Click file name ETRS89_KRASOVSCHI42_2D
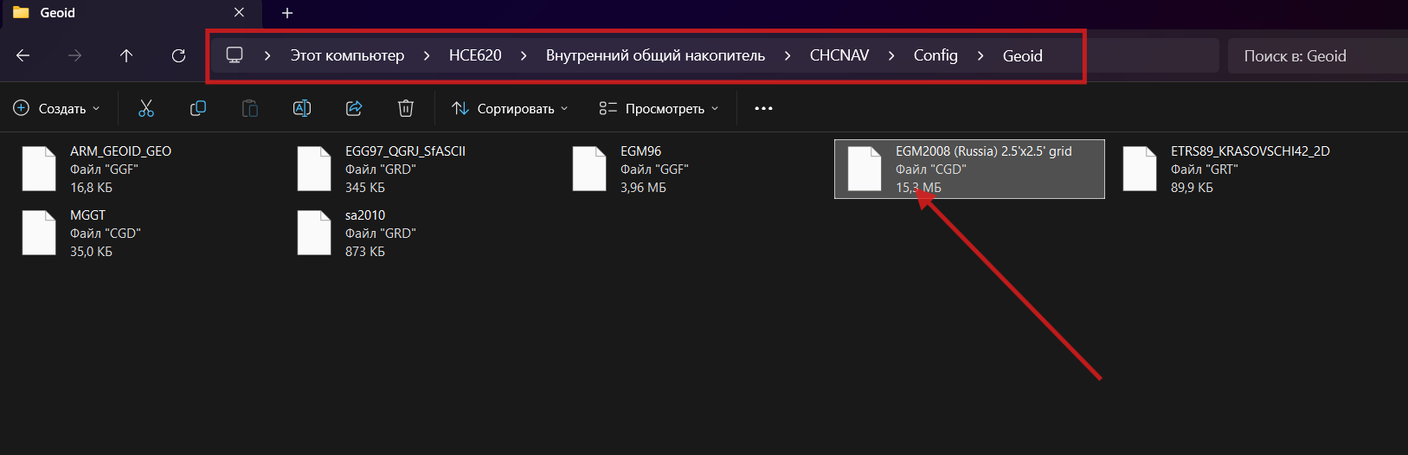The width and height of the screenshot is (1408, 455). click(x=1250, y=151)
